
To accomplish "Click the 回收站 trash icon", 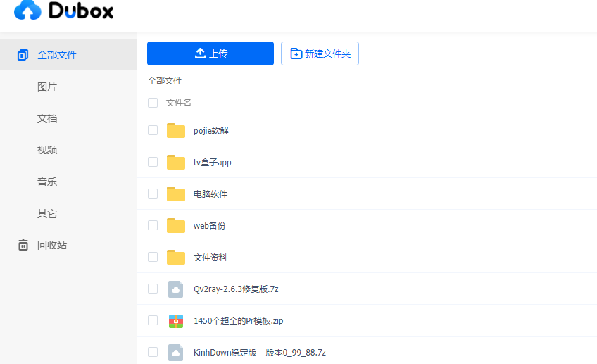I will [23, 245].
